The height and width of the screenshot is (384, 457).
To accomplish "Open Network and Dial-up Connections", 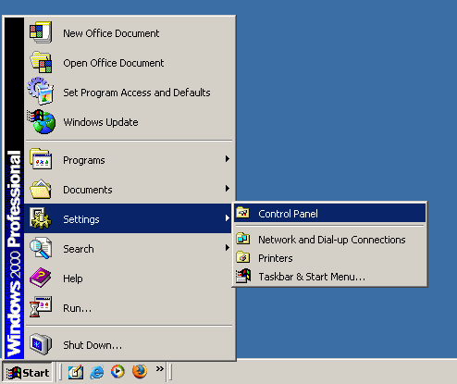I will 329,240.
